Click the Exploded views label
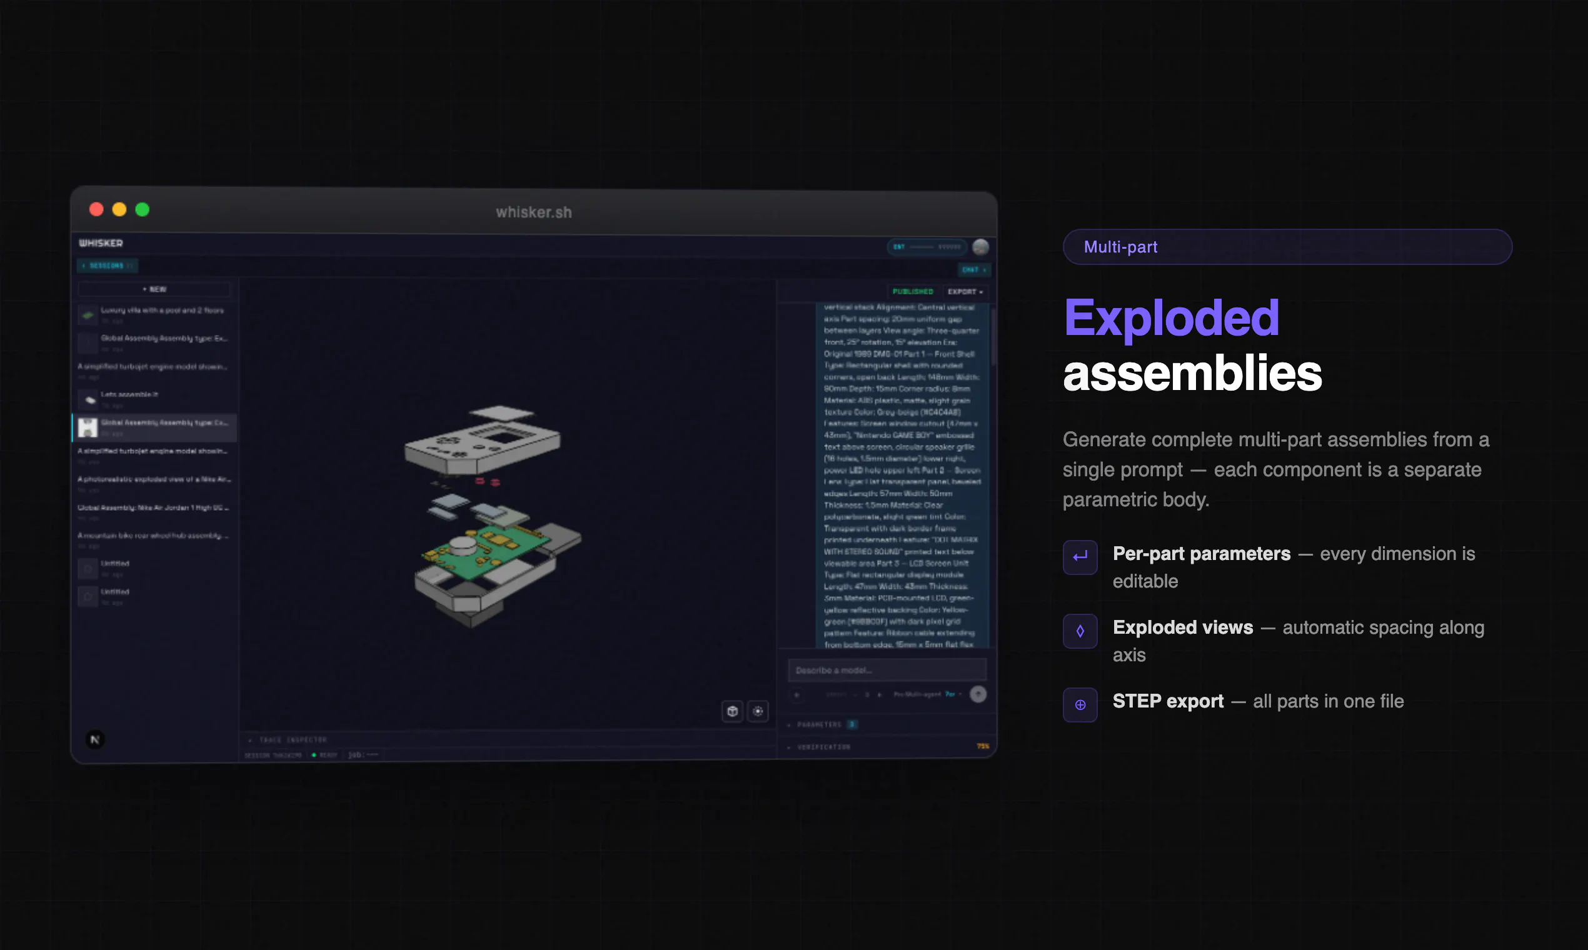1588x950 pixels. 1183,627
